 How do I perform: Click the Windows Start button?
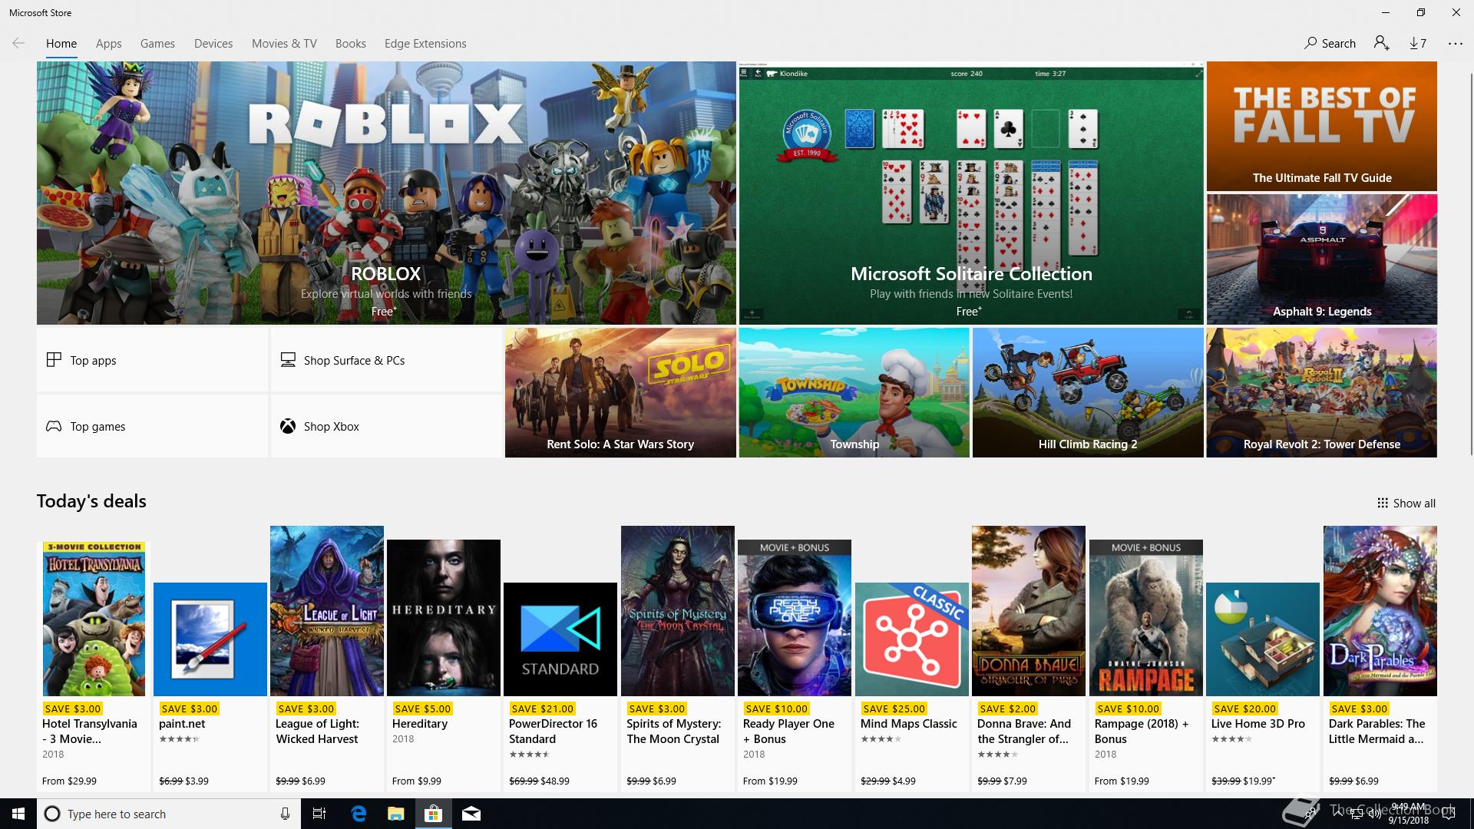[18, 814]
